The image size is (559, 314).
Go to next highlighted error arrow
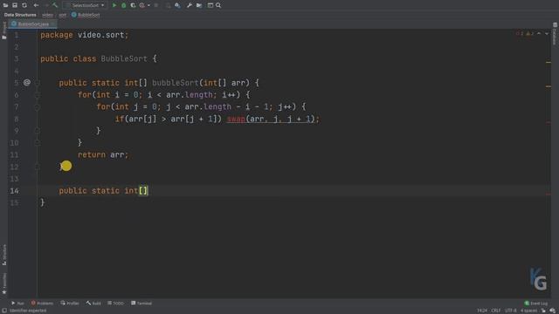pyautogui.click(x=547, y=33)
